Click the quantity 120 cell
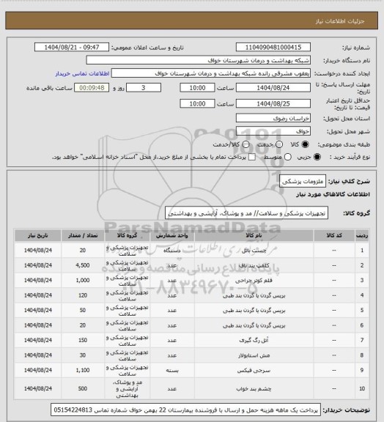Image resolution: width=384 pixels, height=422 pixels. [x=83, y=295]
